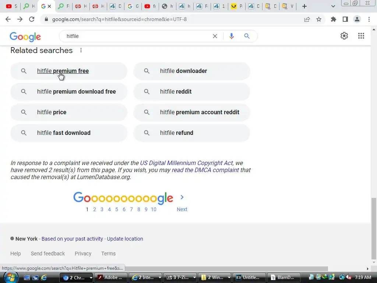Click Show Desktop quick launch icon
Viewport: 377px width, 283px height.
27,277
